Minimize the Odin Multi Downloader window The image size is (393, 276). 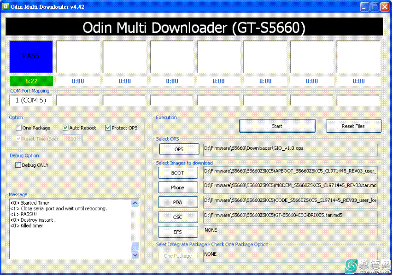(364, 7)
